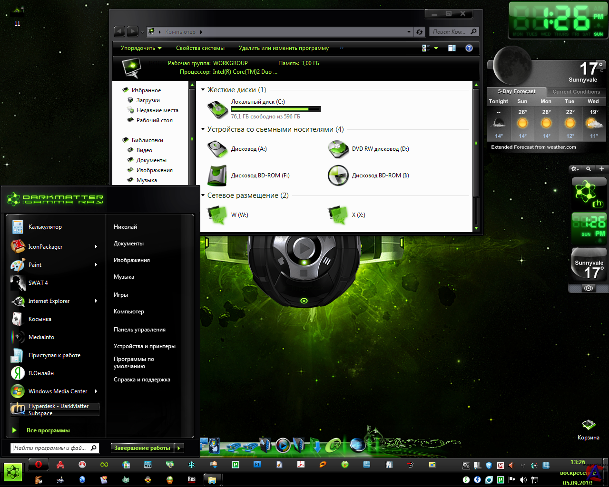Launch Калькулятор from the Start menu
Viewport: 609px width, 487px height.
[45, 227]
